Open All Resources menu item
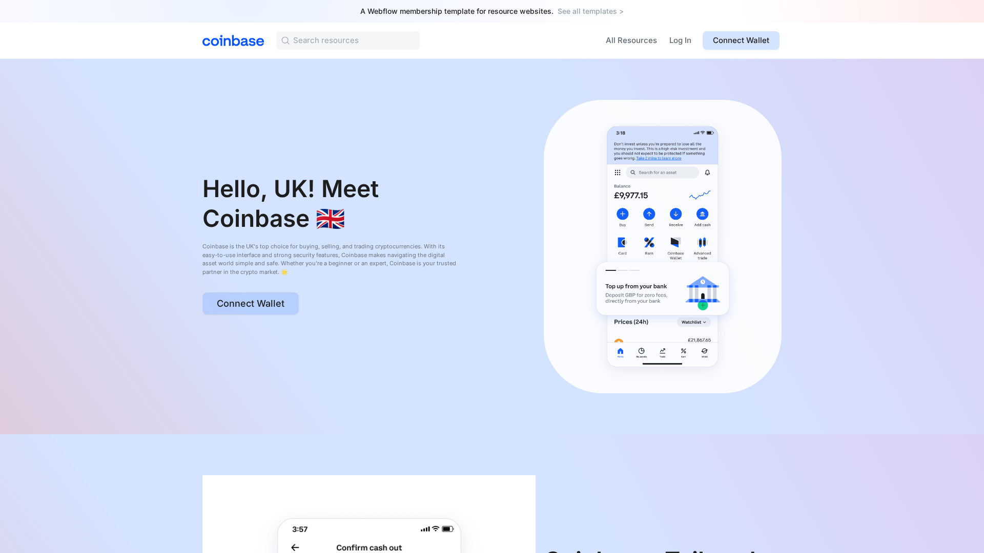 (631, 40)
